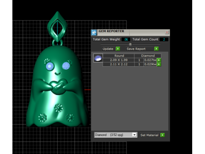Close the Gem Reporter panel

coord(167,33)
